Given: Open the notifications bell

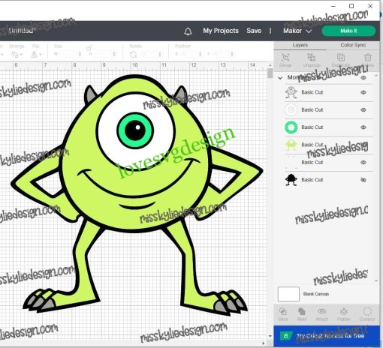Looking at the screenshot, I should (x=188, y=31).
